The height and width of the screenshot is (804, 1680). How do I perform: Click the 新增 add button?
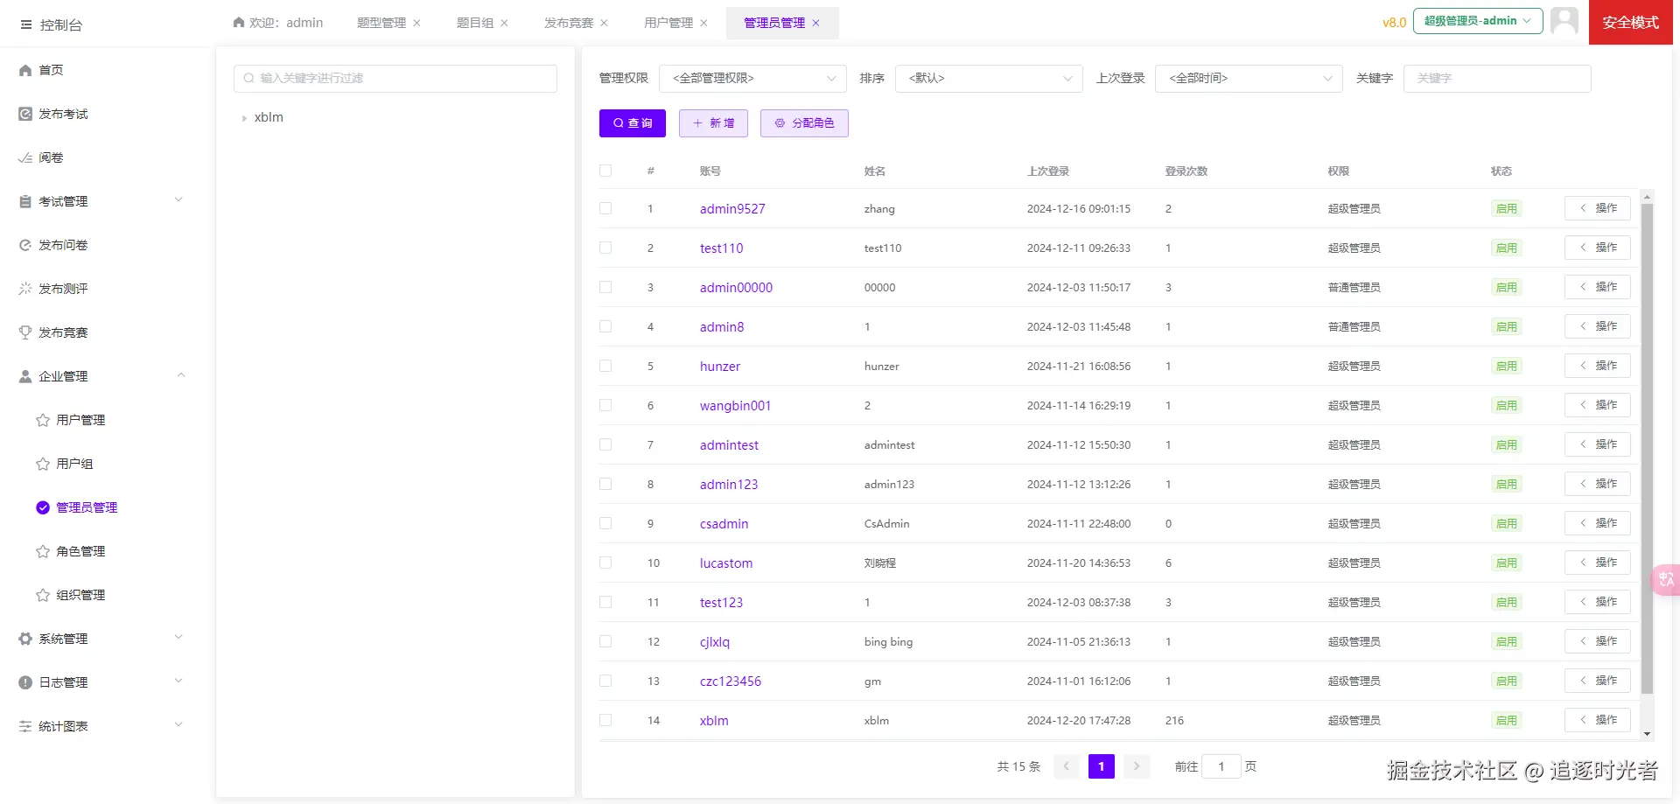713,123
